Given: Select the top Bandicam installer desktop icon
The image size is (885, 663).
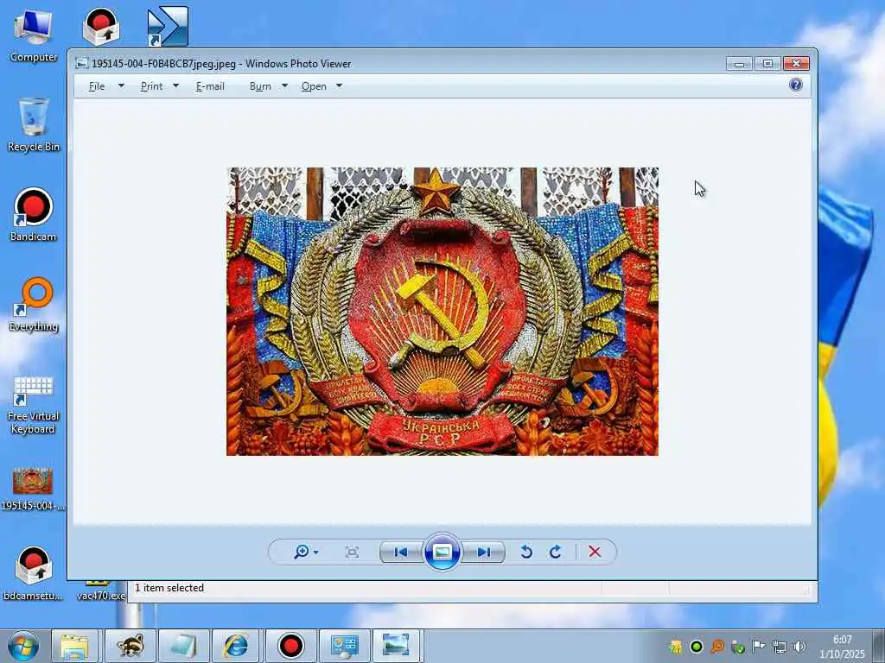Looking at the screenshot, I should pos(101,27).
